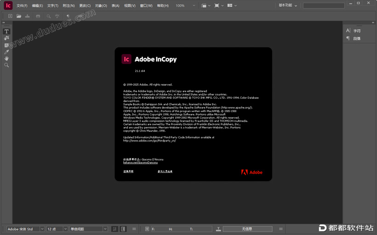Click the Find magnifier icon in toolbar
The image size is (377, 235).
coord(49,16)
